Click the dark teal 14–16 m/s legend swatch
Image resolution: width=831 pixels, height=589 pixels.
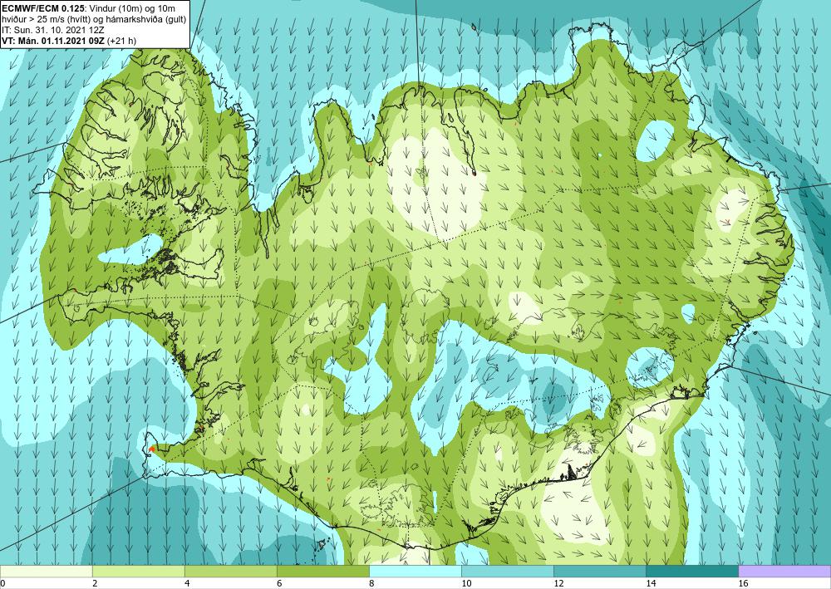pyautogui.click(x=691, y=571)
